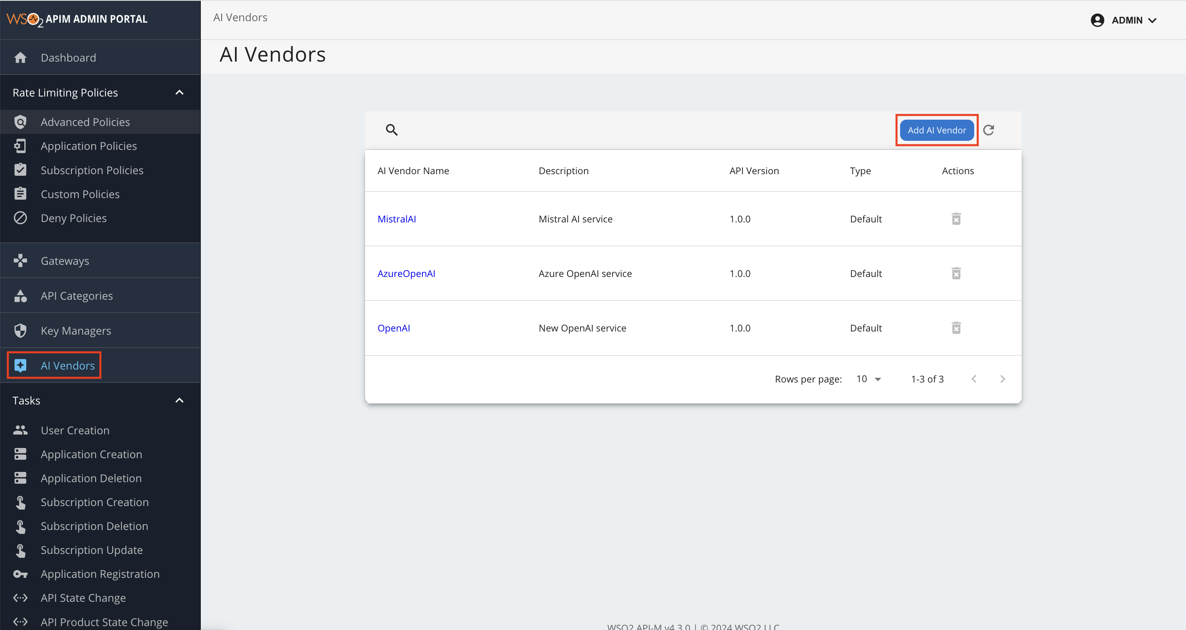
Task: Click the Deny Policies block icon
Action: pyautogui.click(x=20, y=218)
